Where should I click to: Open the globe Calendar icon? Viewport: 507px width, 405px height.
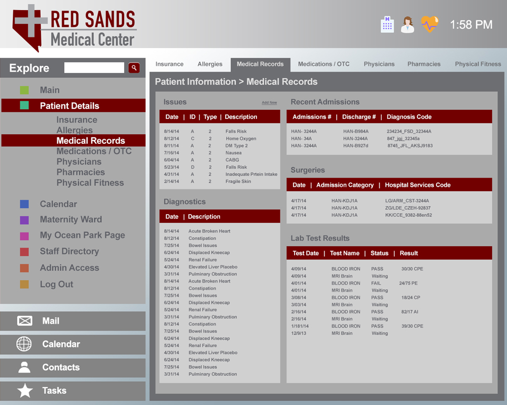pyautogui.click(x=24, y=344)
